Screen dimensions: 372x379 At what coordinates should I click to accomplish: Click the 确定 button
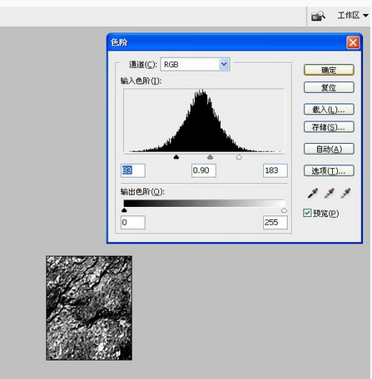[x=329, y=70]
